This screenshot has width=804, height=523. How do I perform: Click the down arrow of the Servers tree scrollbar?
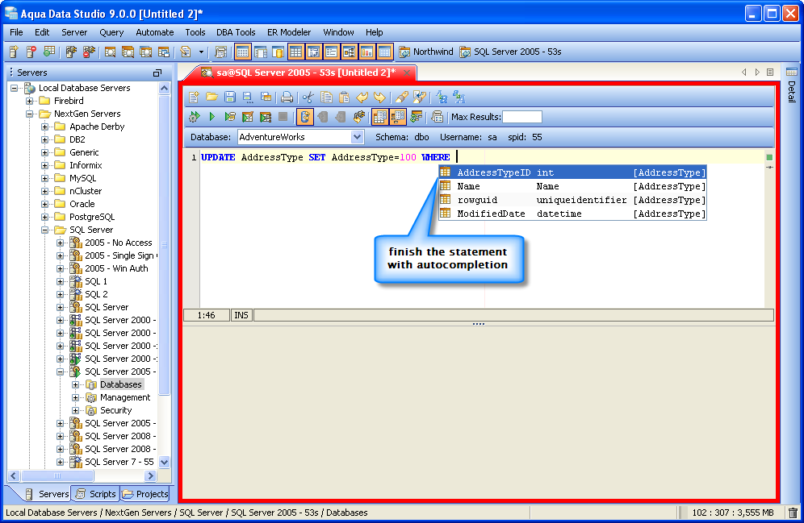(x=164, y=462)
